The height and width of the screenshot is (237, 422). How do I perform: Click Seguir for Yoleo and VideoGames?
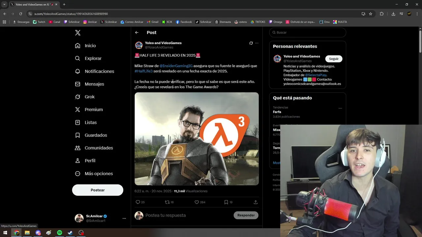coord(334,59)
